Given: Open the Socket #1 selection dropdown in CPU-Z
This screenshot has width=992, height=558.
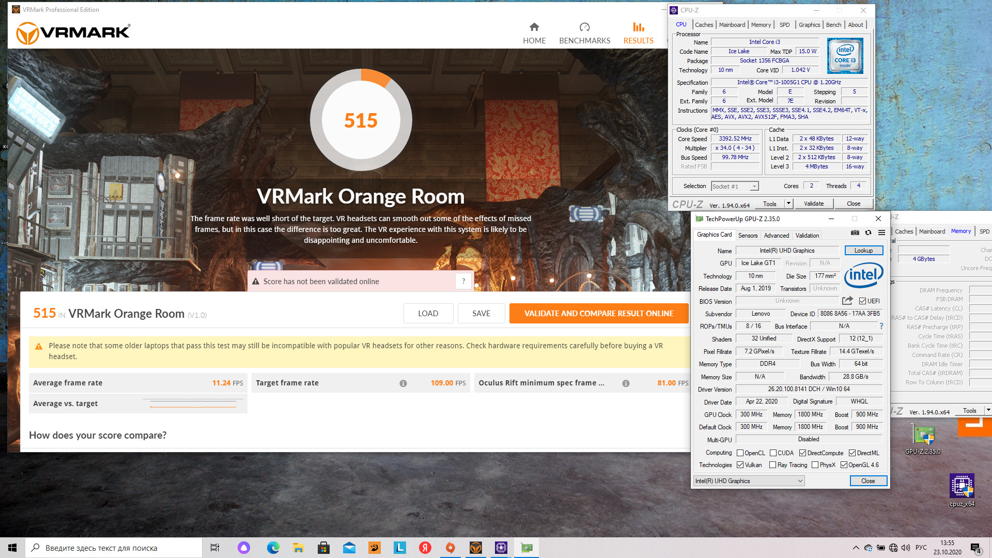Looking at the screenshot, I should [x=734, y=187].
